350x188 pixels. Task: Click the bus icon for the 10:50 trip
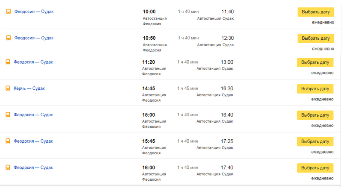point(8,38)
